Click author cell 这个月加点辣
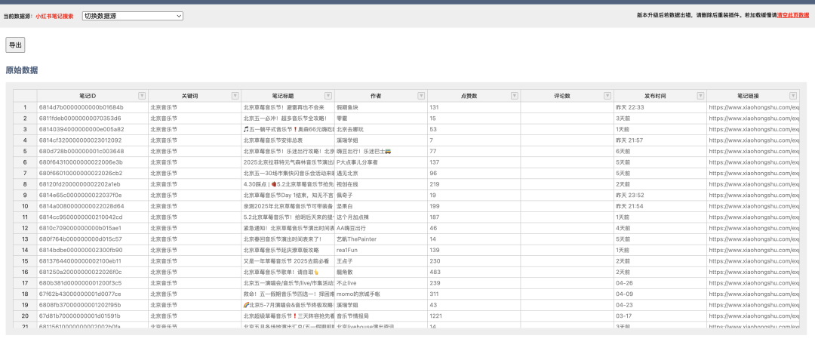815x348 pixels. point(381,217)
